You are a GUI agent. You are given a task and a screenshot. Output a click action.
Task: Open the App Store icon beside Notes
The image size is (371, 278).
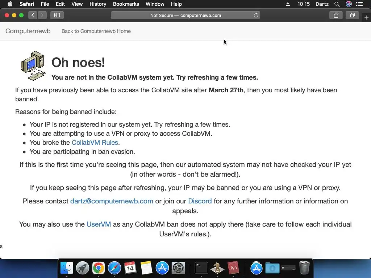coord(162,268)
